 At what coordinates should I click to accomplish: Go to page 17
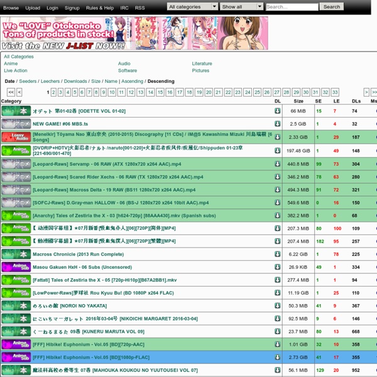pos(180,92)
